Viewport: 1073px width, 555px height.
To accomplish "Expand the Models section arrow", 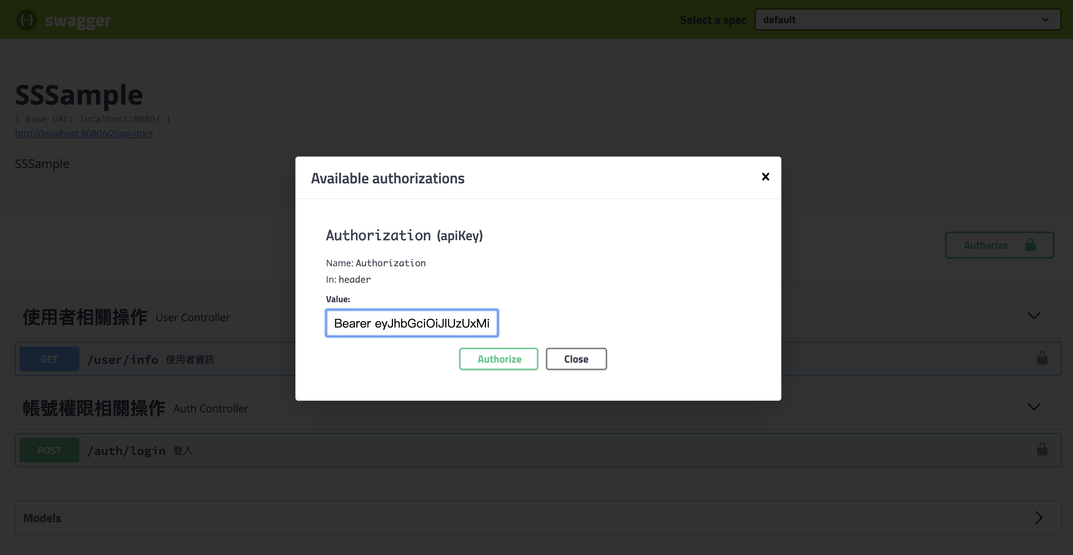I will pos(1039,518).
